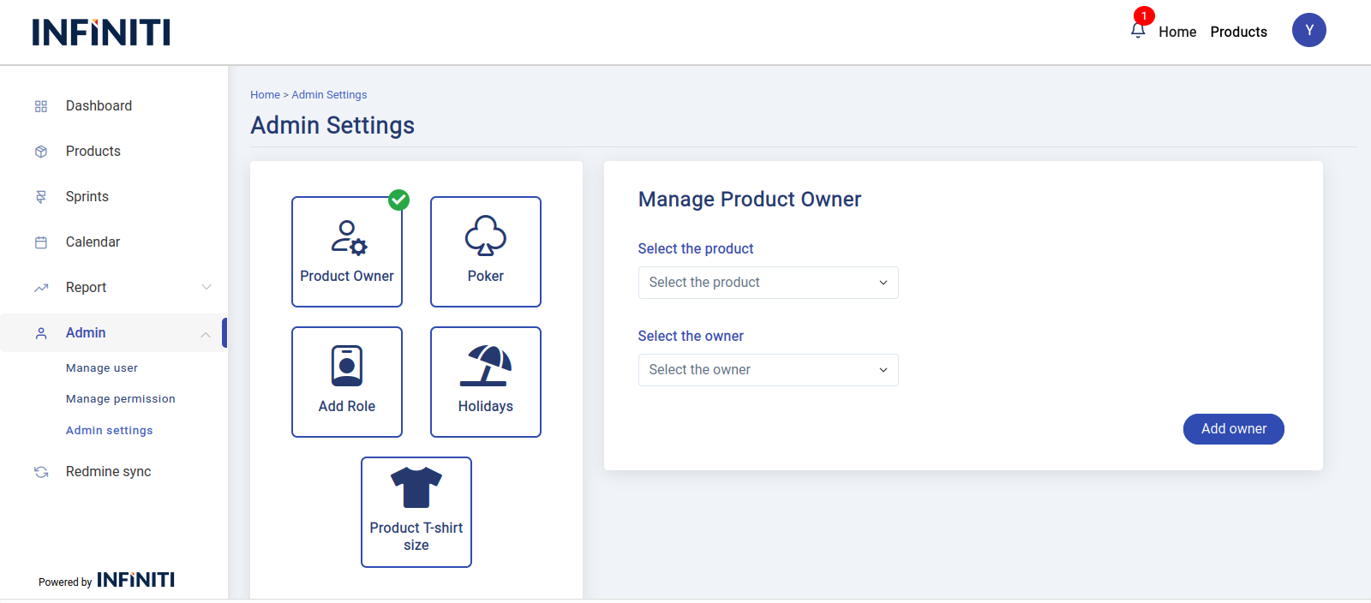Image resolution: width=1371 pixels, height=603 pixels.
Task: Click the INFINITI logo in header
Action: click(101, 33)
